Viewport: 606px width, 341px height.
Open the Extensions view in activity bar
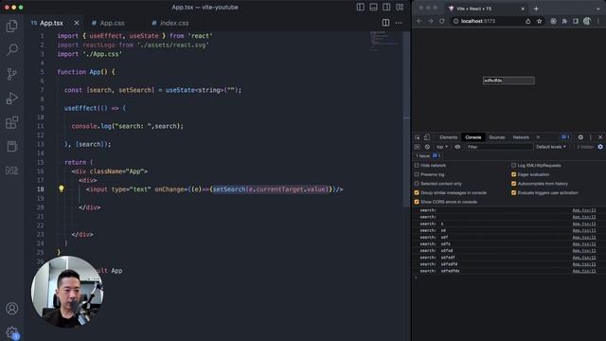(11, 122)
